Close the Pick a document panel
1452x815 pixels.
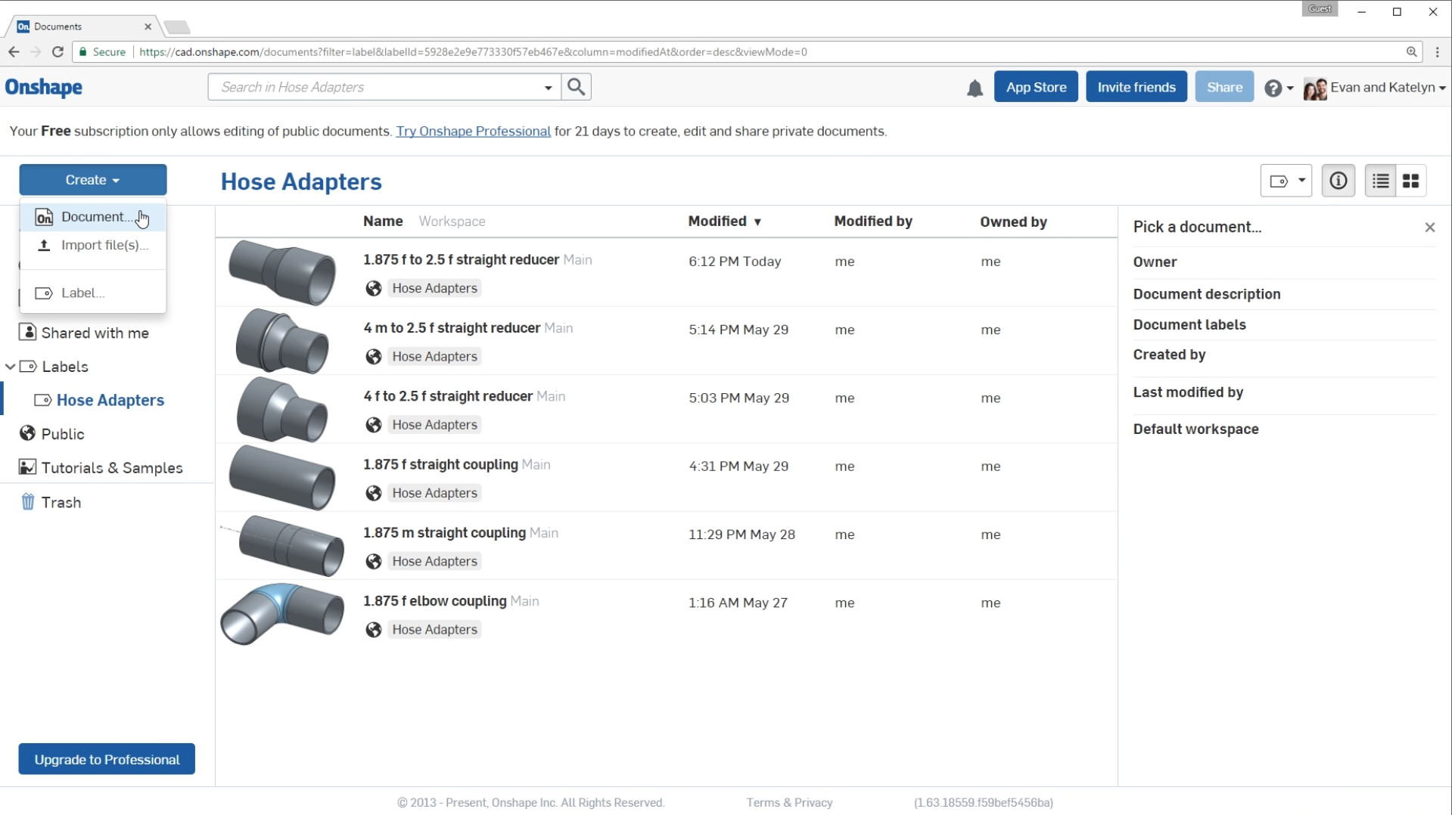point(1429,227)
